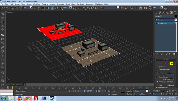The height and width of the screenshot is (101, 178).
Task: Open the Curve Editor icon
Action: (x=136, y=8)
